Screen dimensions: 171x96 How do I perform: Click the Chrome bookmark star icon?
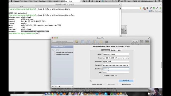pyautogui.click(x=141, y=8)
